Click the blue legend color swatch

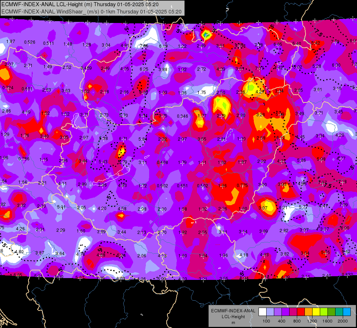[x=347, y=312]
